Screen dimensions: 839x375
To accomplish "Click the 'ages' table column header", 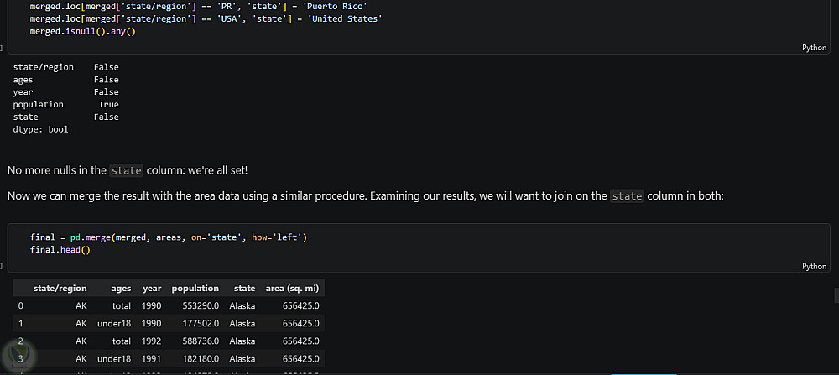I will [121, 289].
